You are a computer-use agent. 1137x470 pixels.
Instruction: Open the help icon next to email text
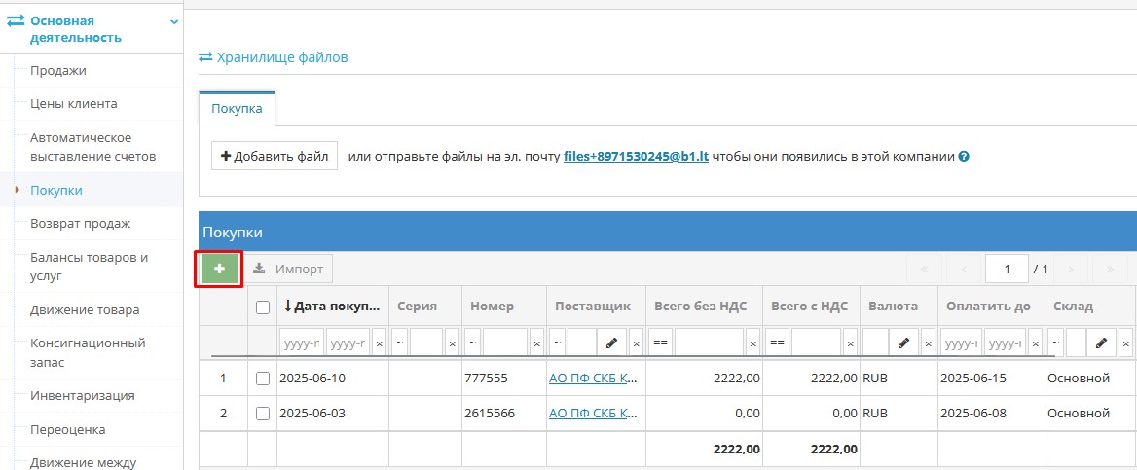[x=964, y=157]
